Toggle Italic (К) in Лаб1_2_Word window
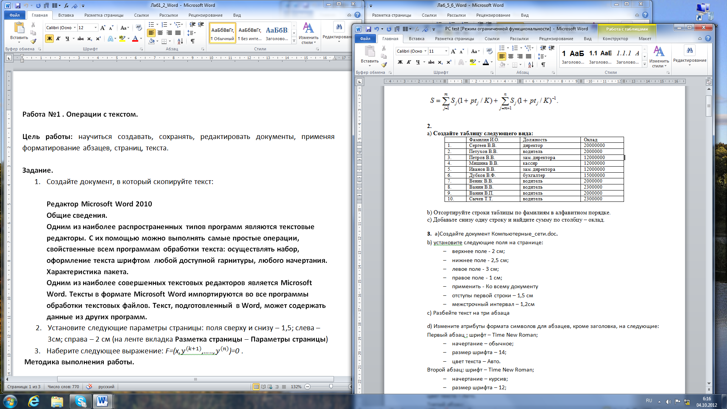This screenshot has width=727, height=409. click(x=58, y=39)
